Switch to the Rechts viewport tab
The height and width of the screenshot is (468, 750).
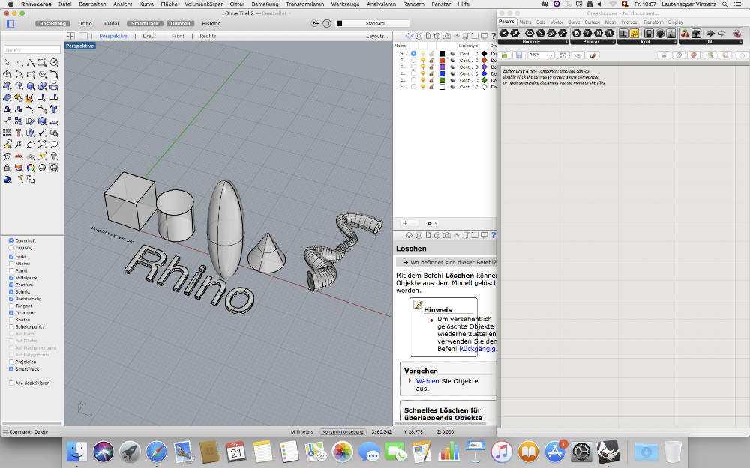208,36
